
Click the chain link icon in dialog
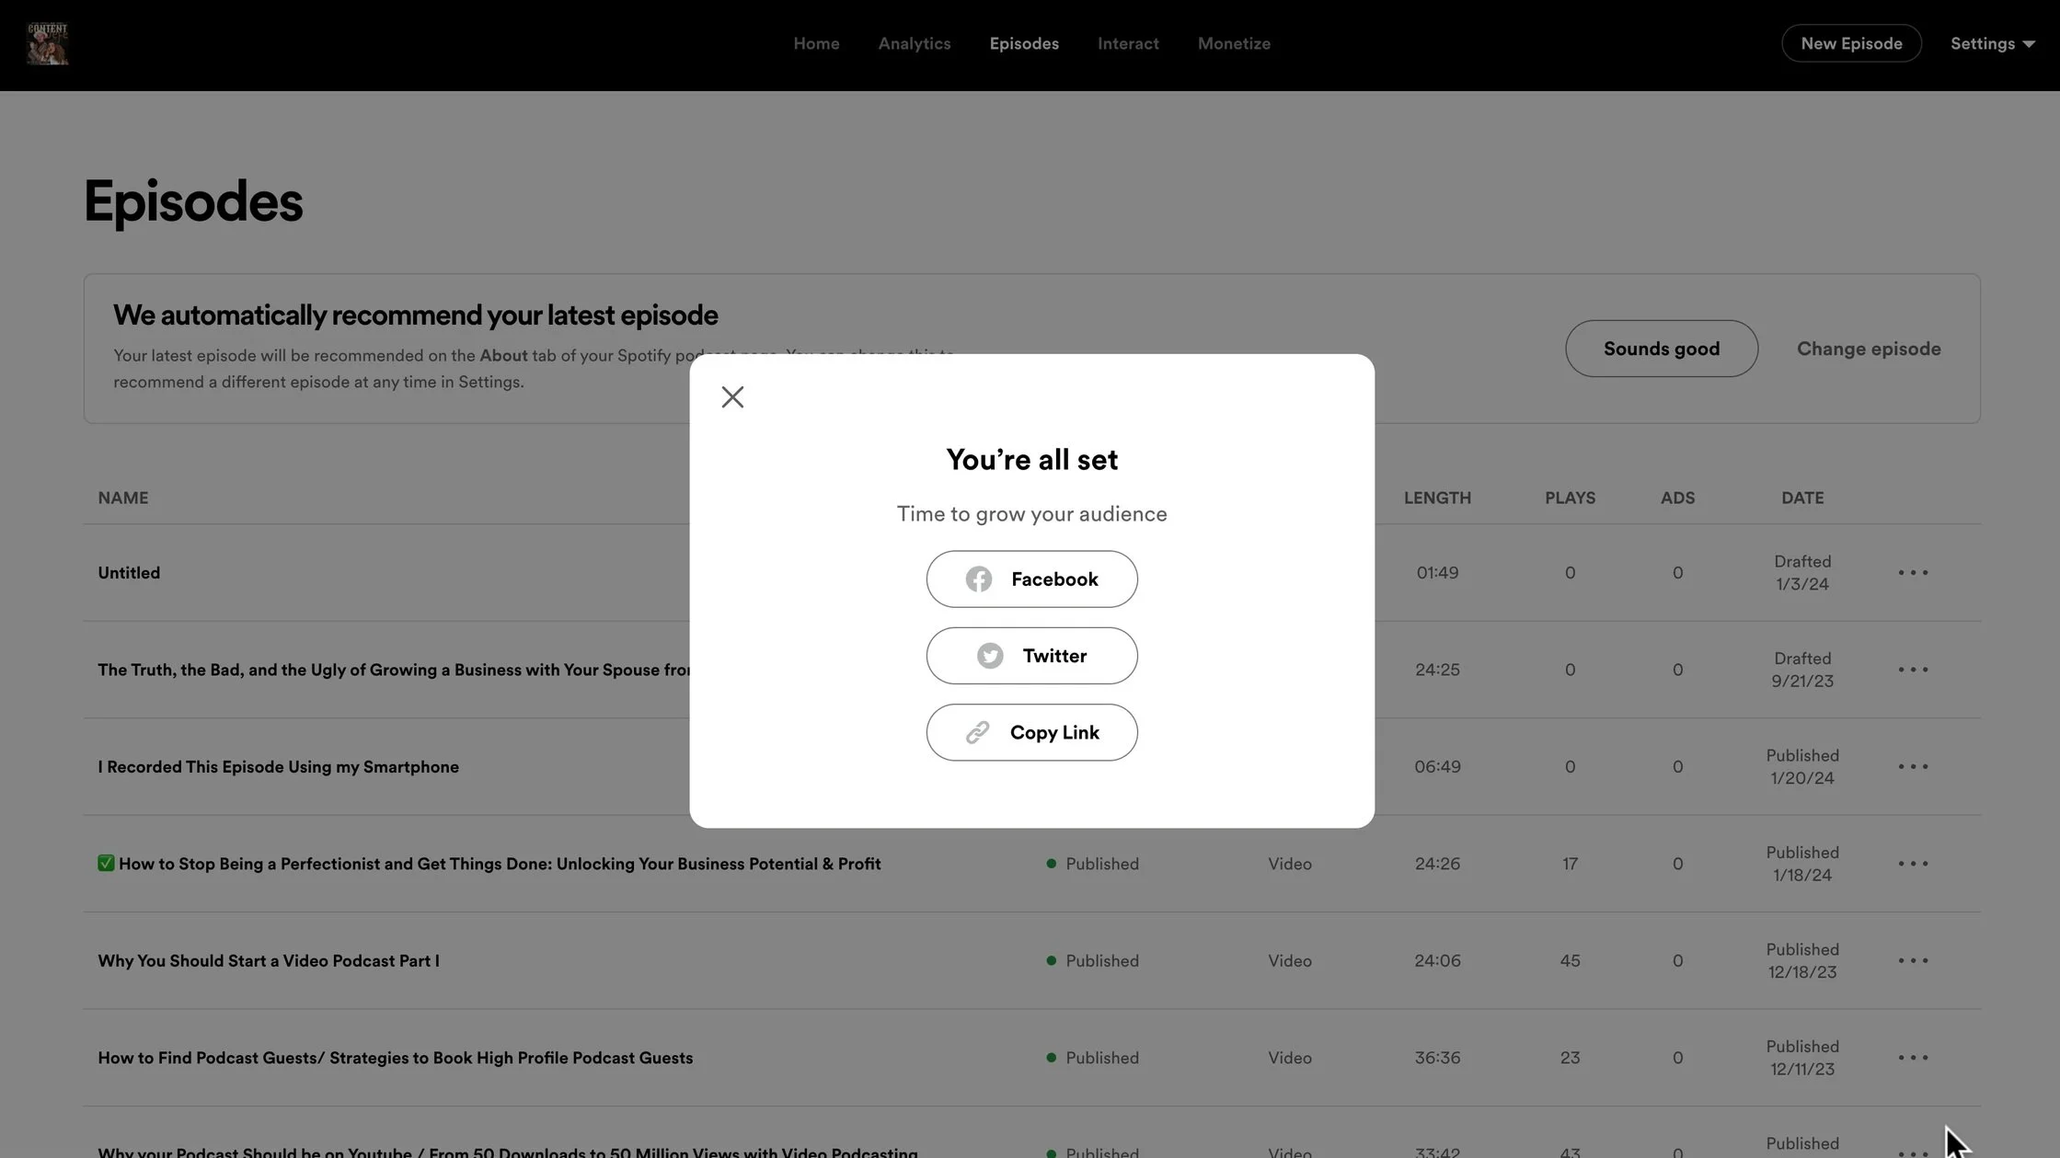point(977,732)
